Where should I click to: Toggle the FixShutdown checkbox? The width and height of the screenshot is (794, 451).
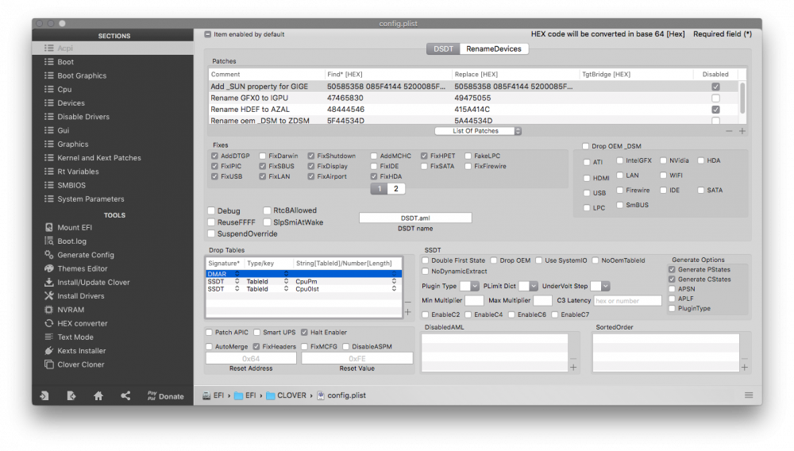(x=311, y=156)
